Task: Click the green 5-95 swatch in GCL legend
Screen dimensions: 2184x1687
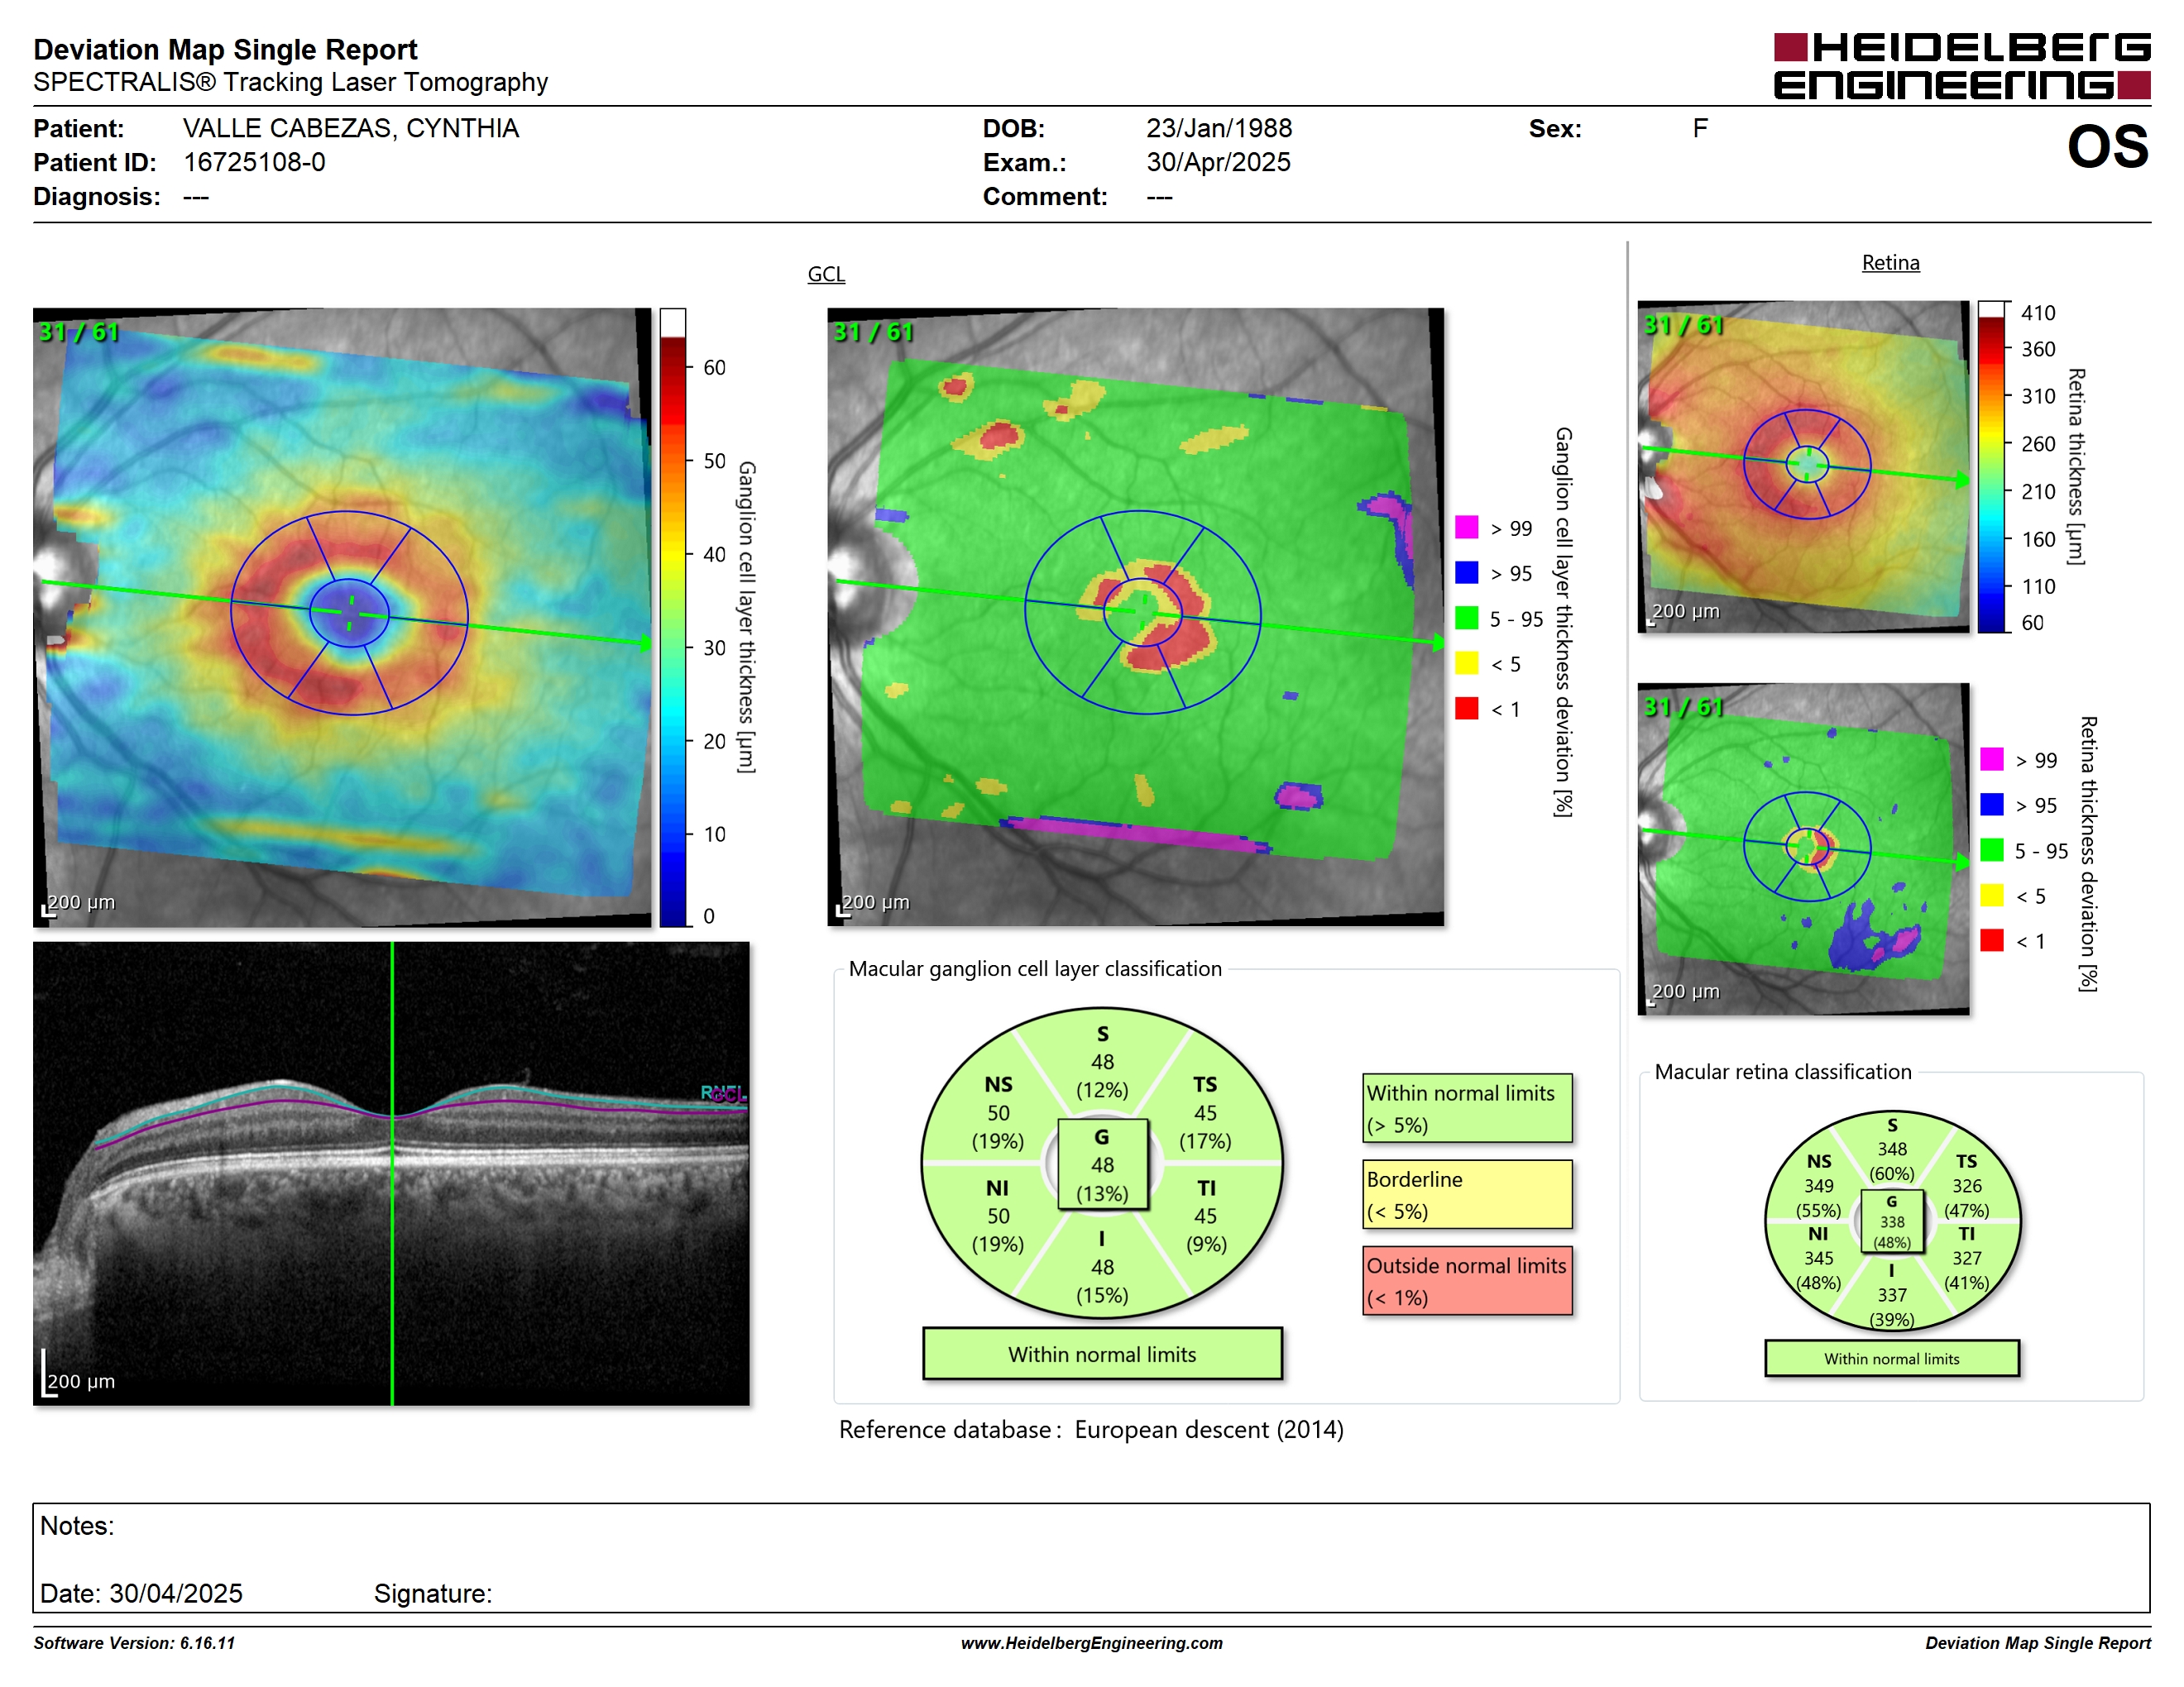Action: point(1466,618)
